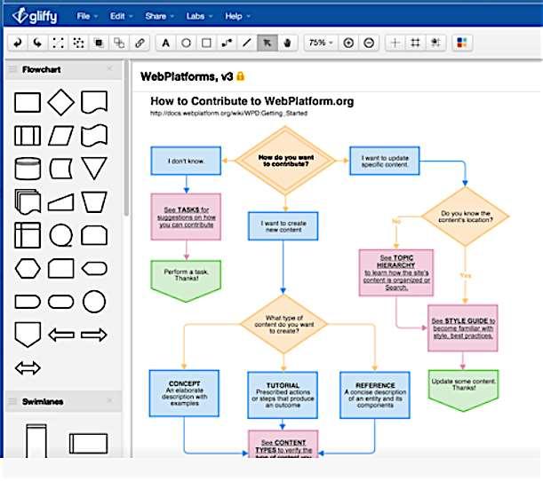This screenshot has height=481, width=543.
Task: Open the Edit menu
Action: [121, 16]
